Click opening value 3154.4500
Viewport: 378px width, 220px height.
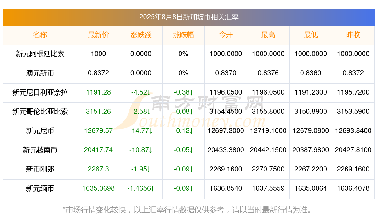click(226, 112)
